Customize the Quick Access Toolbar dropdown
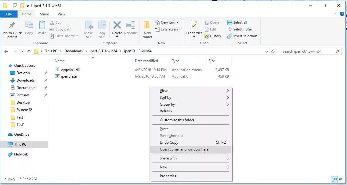The height and width of the screenshot is (185, 347). coord(28,6)
